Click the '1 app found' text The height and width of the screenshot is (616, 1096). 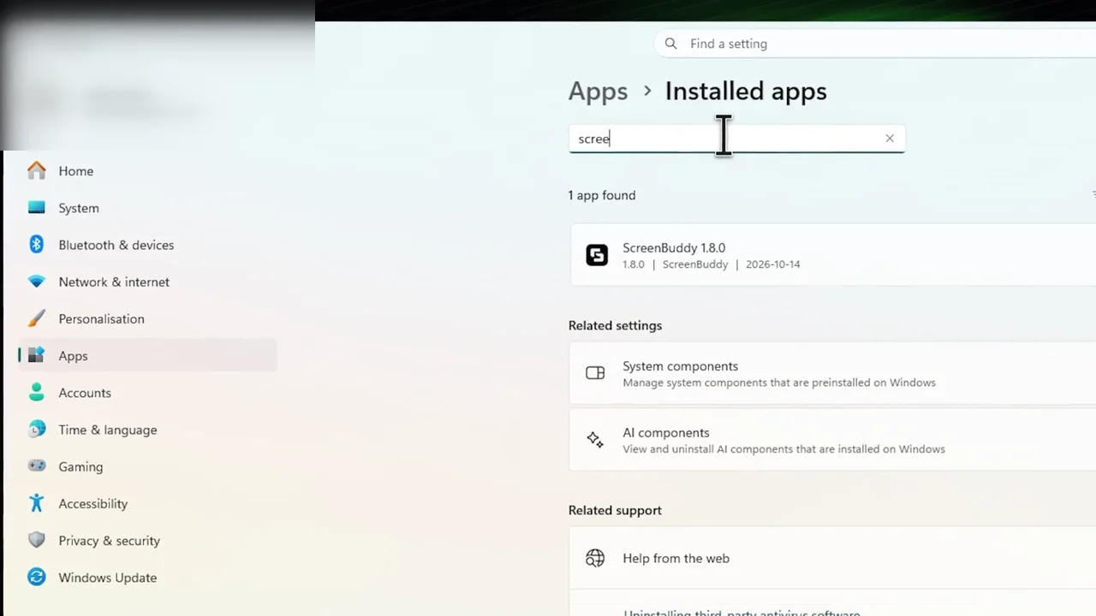point(602,195)
